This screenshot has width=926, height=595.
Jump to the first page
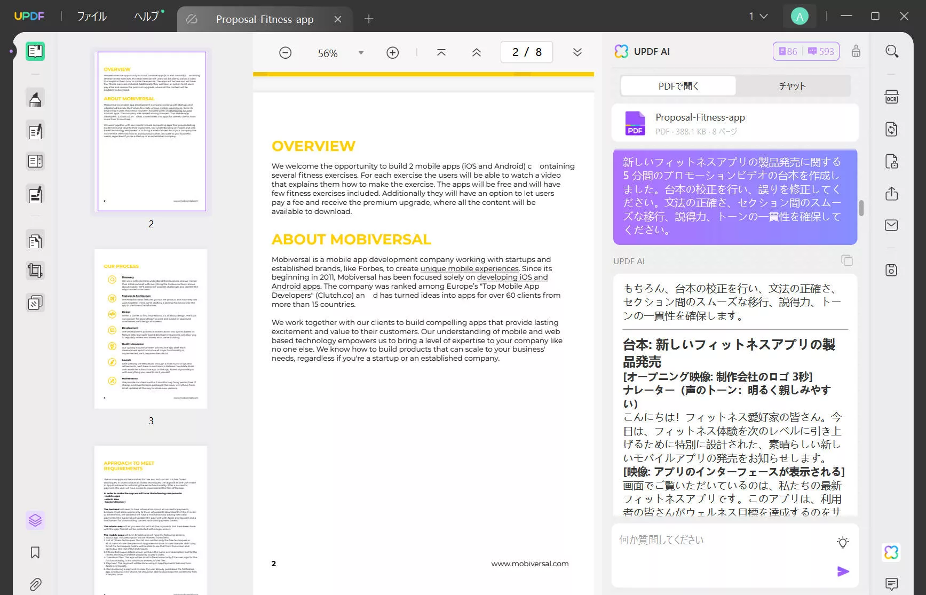441,52
